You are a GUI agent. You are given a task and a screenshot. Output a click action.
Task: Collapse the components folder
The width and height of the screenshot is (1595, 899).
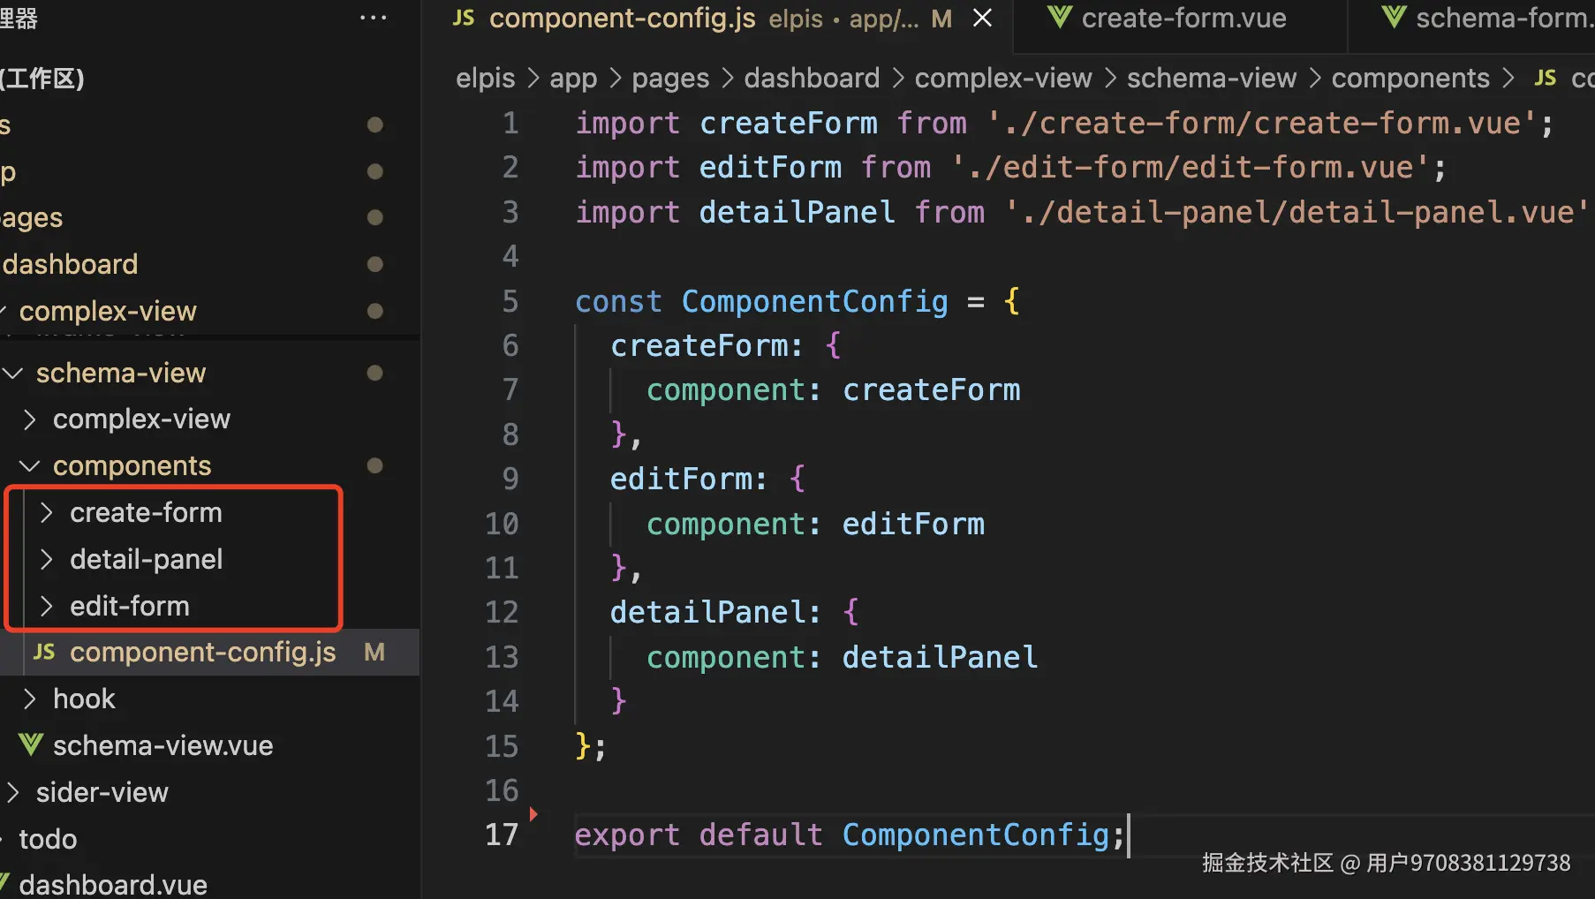point(30,466)
